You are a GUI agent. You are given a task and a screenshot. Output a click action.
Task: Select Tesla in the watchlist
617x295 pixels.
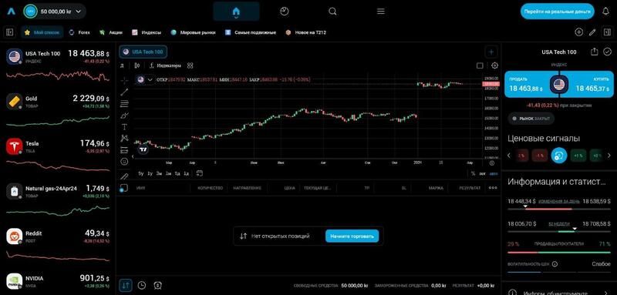[58, 155]
